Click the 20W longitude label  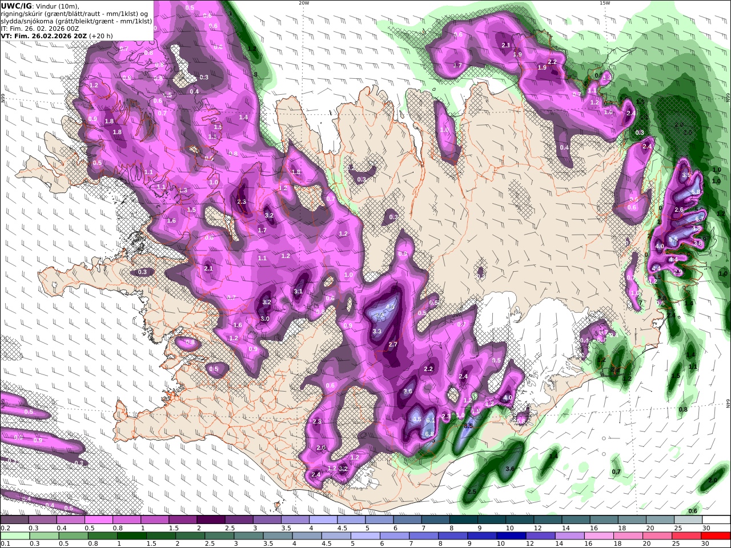point(304,3)
